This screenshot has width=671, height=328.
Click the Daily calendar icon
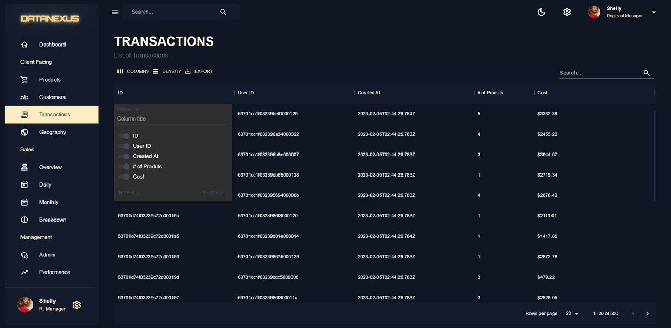pyautogui.click(x=24, y=184)
